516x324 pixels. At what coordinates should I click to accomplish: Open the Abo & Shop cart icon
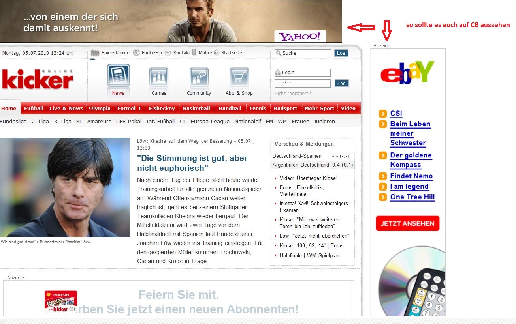coord(239,77)
